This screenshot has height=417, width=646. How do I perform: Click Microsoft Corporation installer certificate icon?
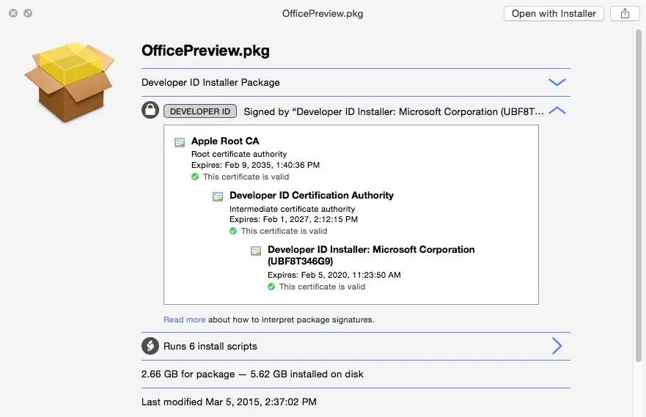click(256, 251)
